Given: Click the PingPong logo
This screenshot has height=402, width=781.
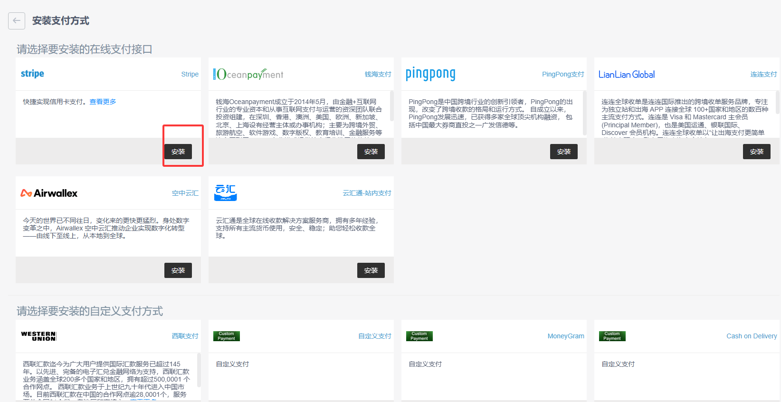Looking at the screenshot, I should coord(430,74).
